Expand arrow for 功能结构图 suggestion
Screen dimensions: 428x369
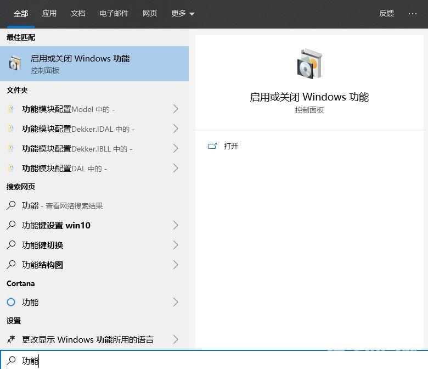click(x=176, y=265)
